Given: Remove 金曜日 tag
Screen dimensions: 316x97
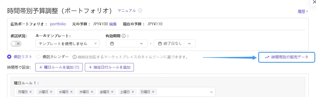Looking at the screenshot, I should point(113,92).
